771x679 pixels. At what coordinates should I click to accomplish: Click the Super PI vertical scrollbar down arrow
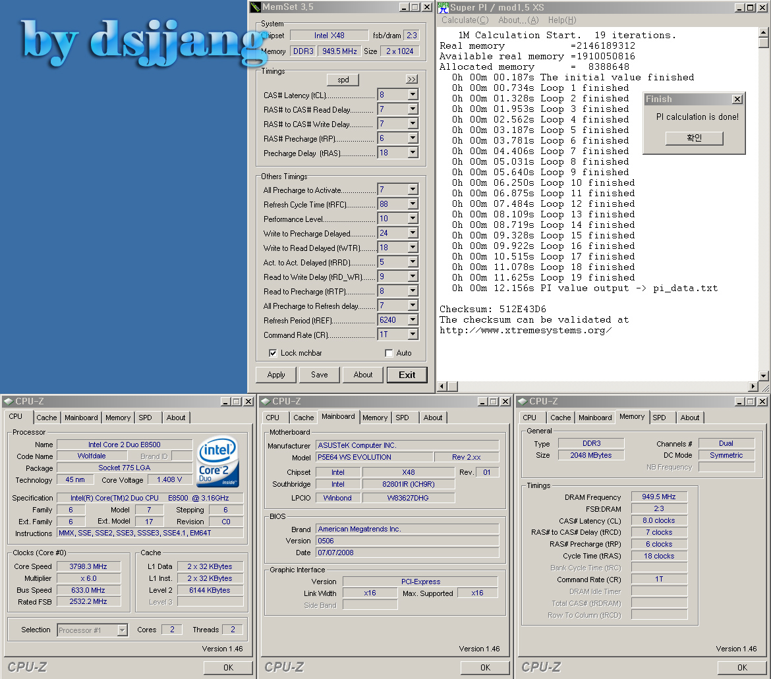click(764, 376)
